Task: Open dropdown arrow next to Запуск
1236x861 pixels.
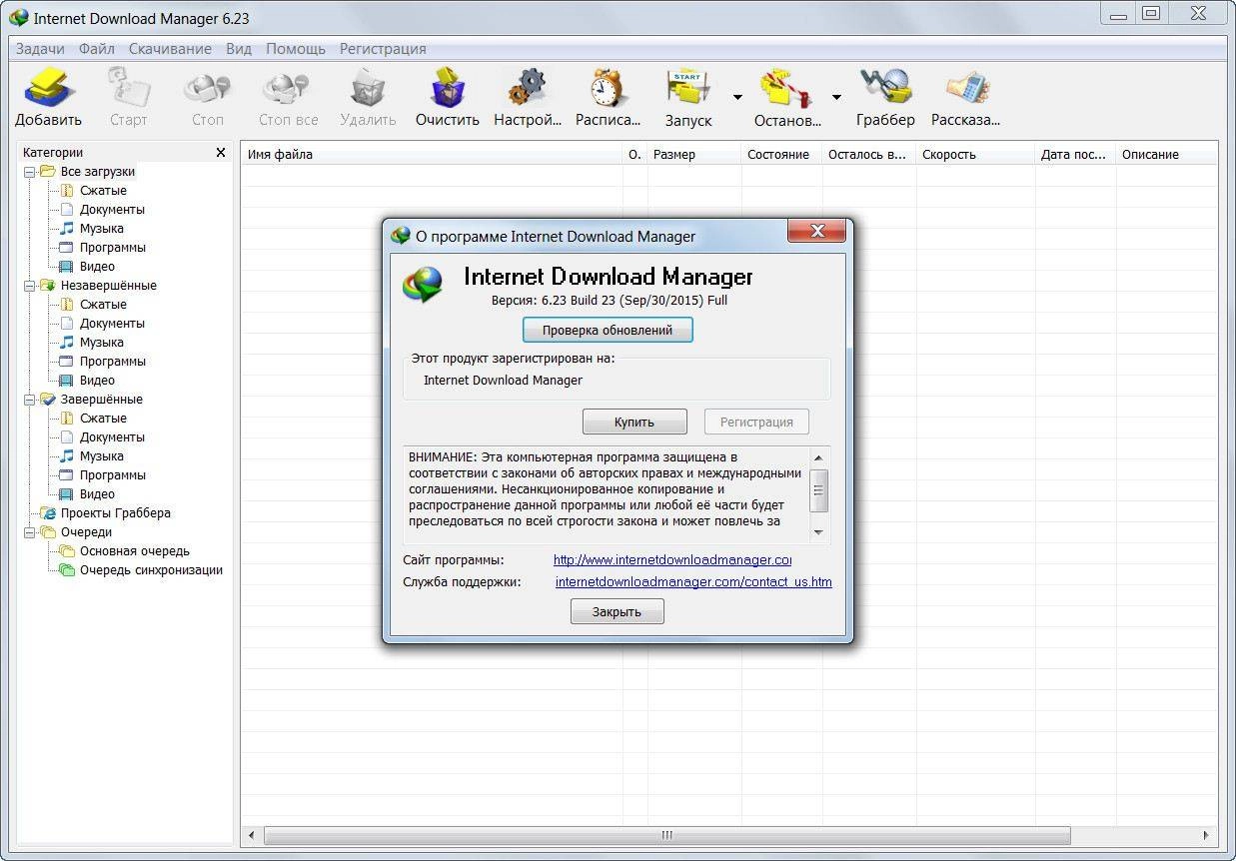Action: click(x=737, y=97)
